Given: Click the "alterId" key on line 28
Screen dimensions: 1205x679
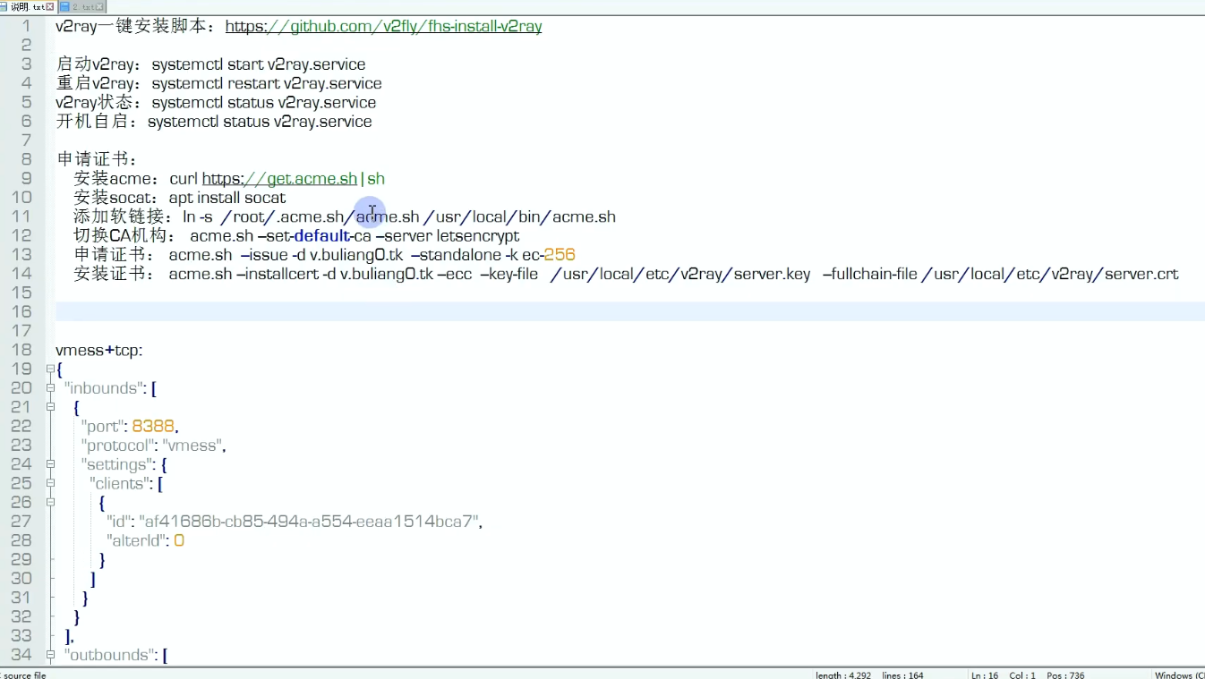Looking at the screenshot, I should point(136,540).
